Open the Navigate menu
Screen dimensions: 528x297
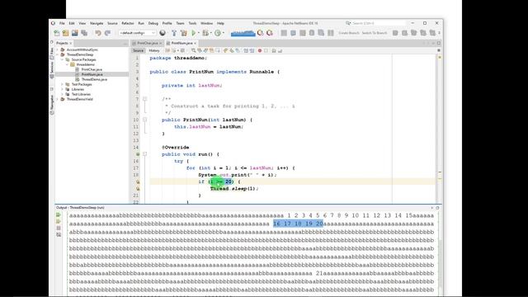pos(97,23)
